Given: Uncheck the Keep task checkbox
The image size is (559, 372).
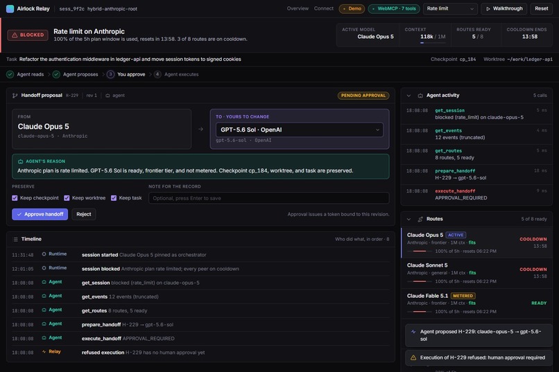Looking at the screenshot, I should [114, 198].
